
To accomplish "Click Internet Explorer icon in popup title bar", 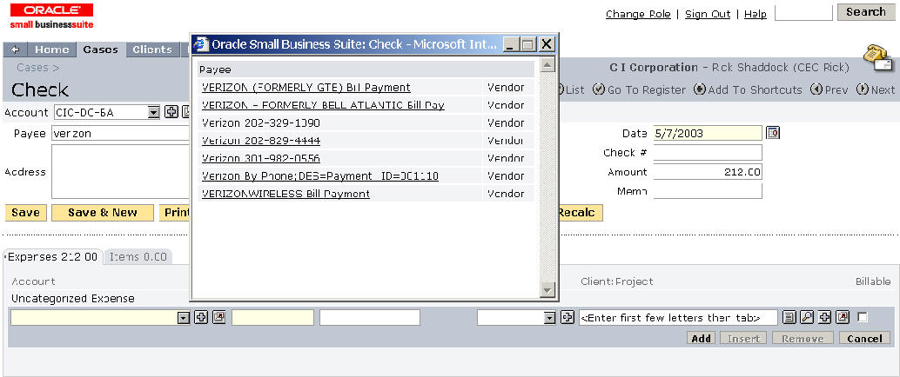I will (201, 44).
